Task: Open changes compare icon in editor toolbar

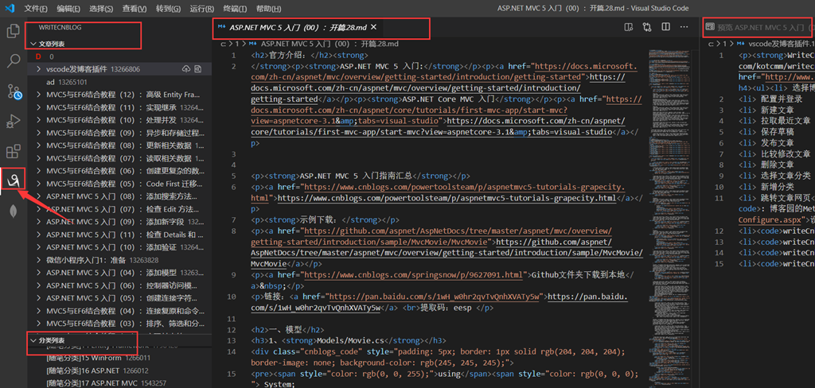Action: (x=647, y=27)
